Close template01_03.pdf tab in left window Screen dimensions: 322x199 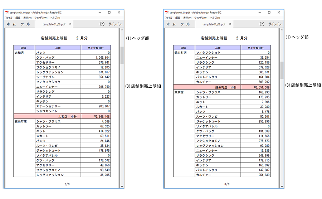(x=70, y=24)
